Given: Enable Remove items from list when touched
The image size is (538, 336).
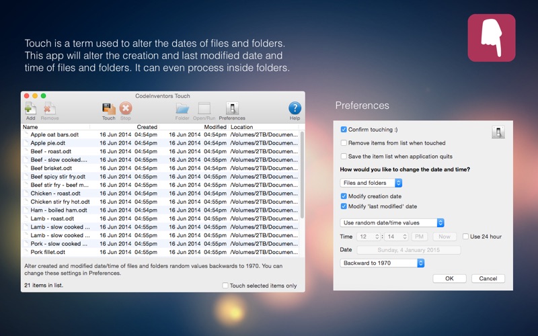Looking at the screenshot, I should coord(344,143).
